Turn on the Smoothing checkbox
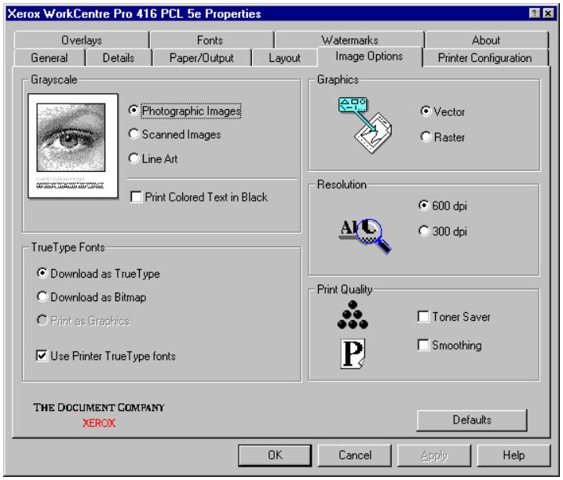The image size is (563, 480). [423, 345]
